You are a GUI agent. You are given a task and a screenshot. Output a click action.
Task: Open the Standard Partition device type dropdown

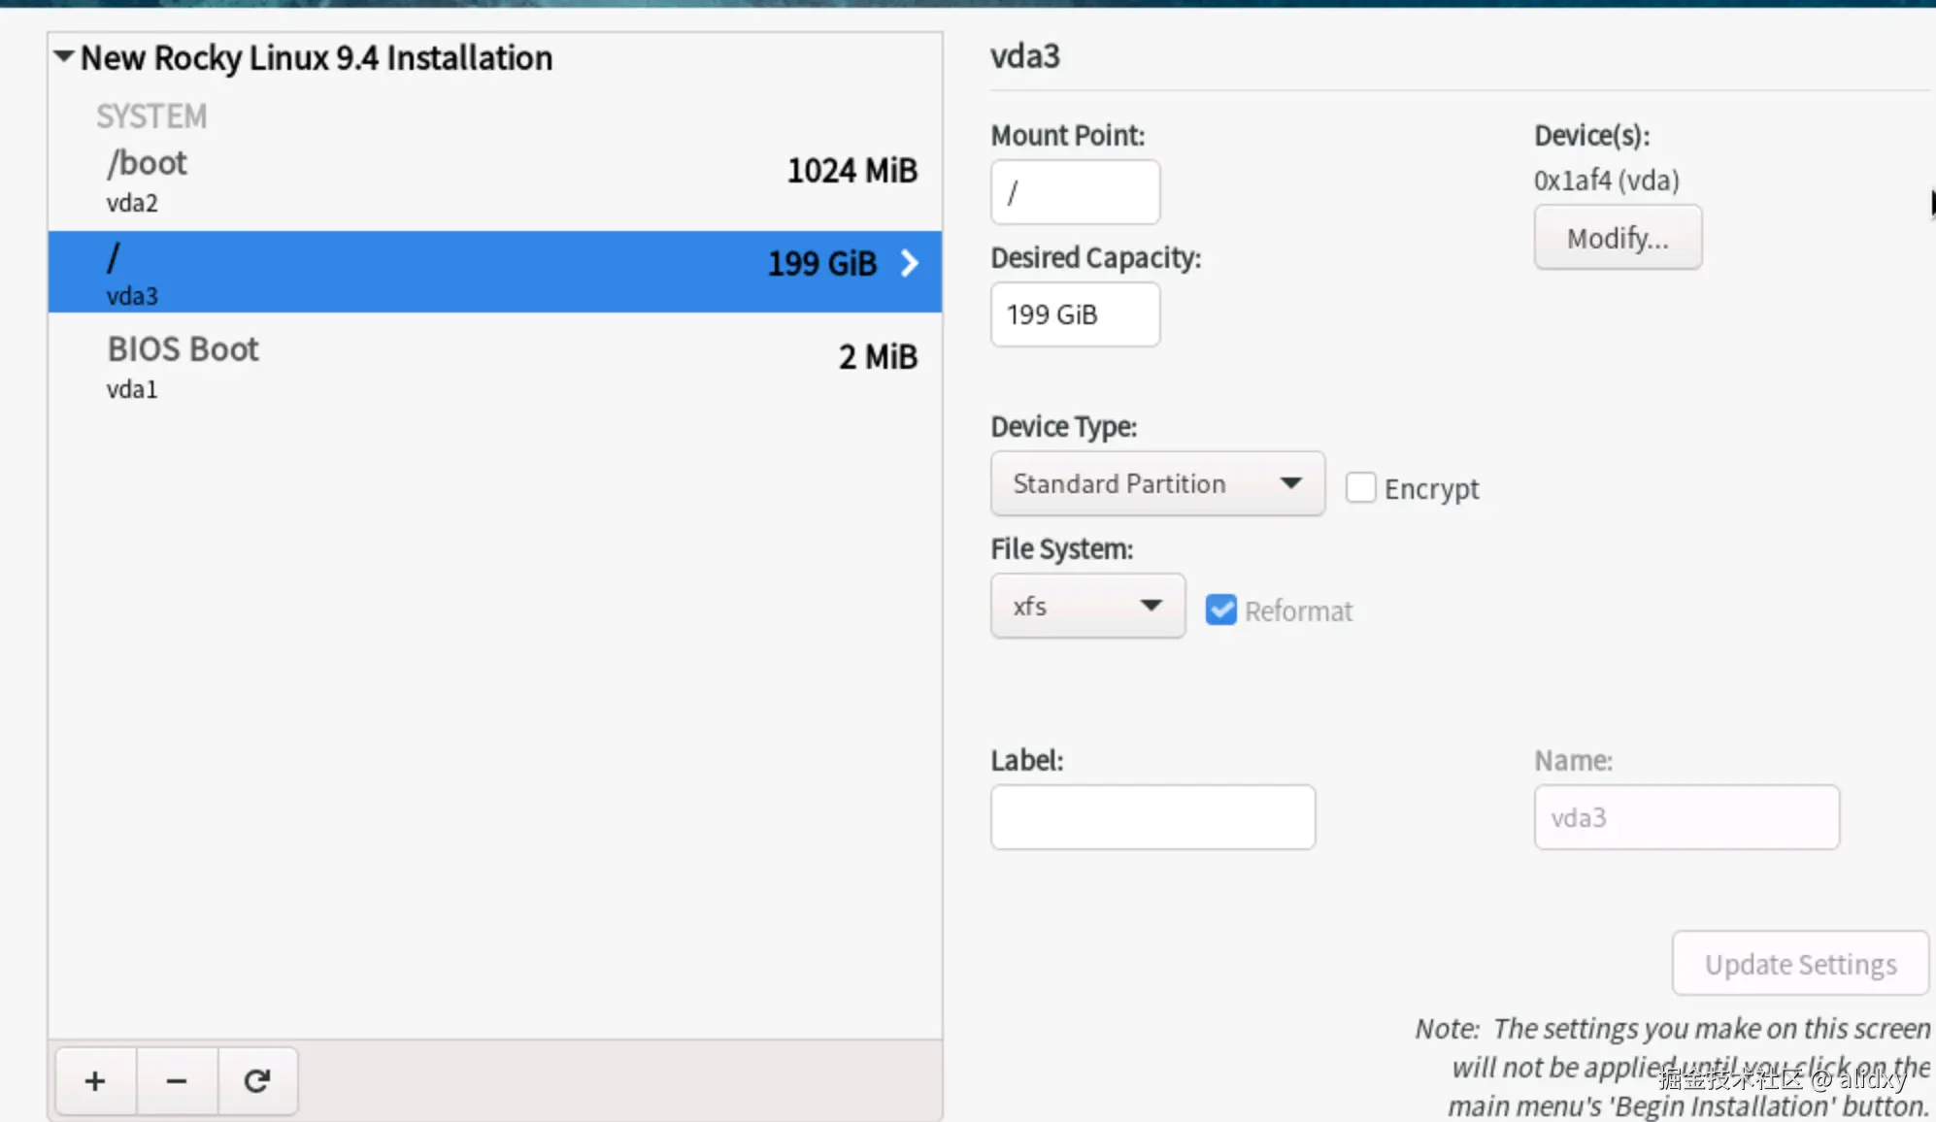coord(1157,483)
